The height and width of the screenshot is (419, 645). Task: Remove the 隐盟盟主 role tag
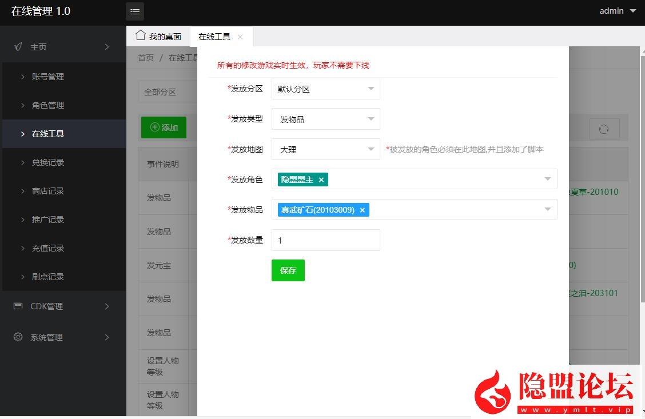[321, 179]
